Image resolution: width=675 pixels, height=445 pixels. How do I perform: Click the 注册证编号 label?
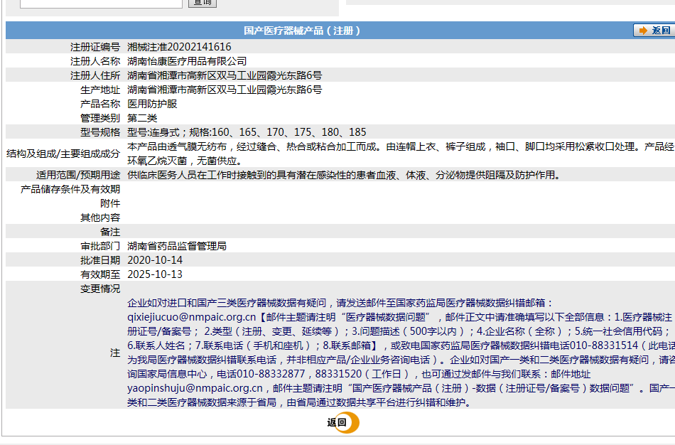pyautogui.click(x=95, y=47)
